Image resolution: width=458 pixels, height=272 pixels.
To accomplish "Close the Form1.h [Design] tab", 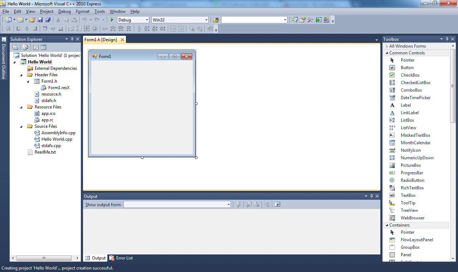I will click(122, 40).
